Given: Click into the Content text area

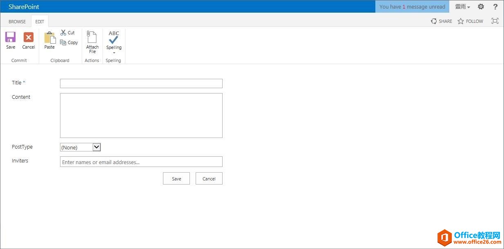Looking at the screenshot, I should tap(141, 116).
